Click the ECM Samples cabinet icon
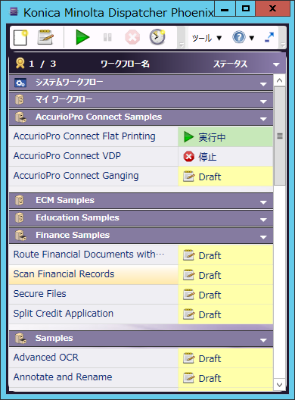 [x=20, y=200]
